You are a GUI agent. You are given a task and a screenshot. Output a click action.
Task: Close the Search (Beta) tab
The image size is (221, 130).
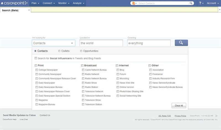[29, 10]
